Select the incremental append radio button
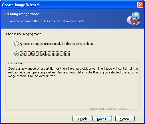145x124 pixels. coord(17,44)
